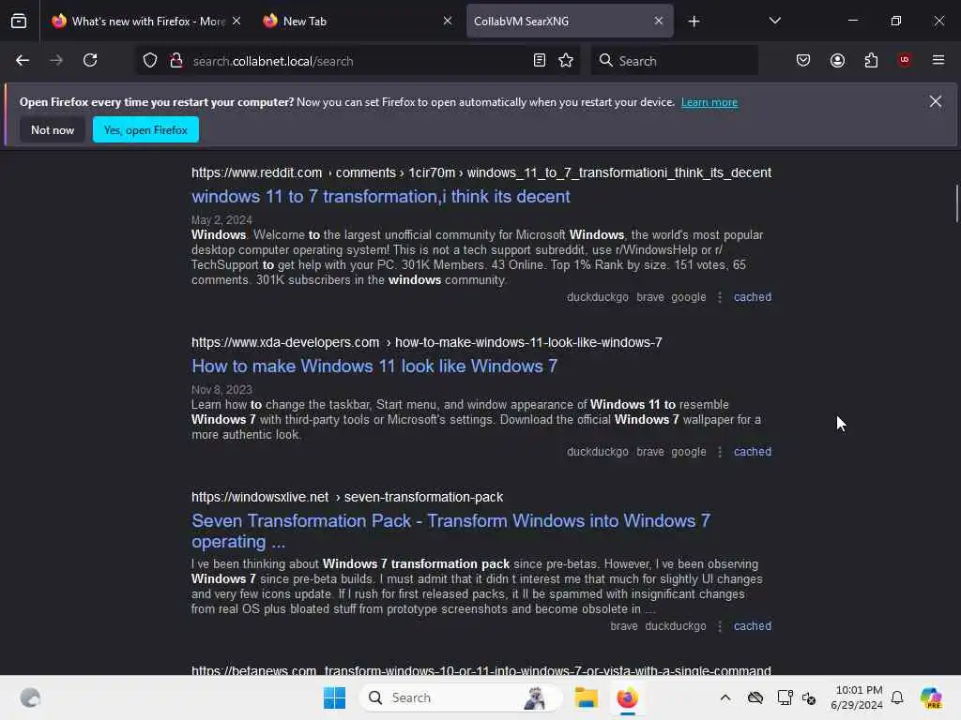The height and width of the screenshot is (720, 961).
Task: Expand more options dots on reddit result
Action: click(x=720, y=297)
